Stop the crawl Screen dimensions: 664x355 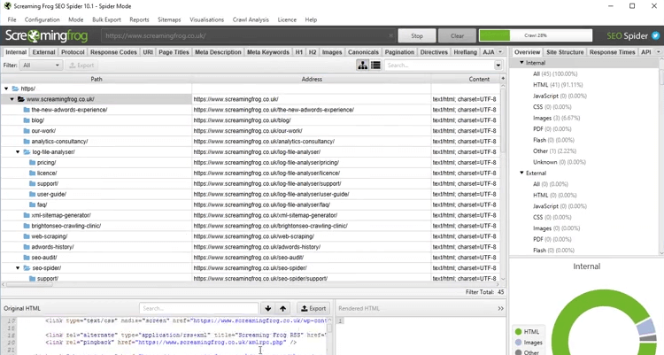click(x=417, y=36)
